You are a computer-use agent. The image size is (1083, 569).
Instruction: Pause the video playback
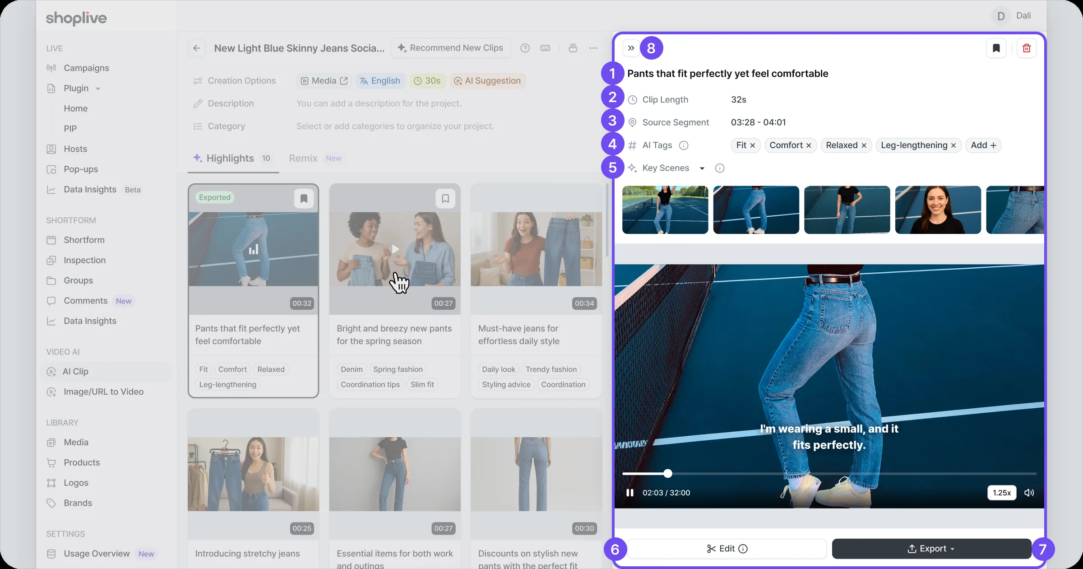pyautogui.click(x=630, y=493)
